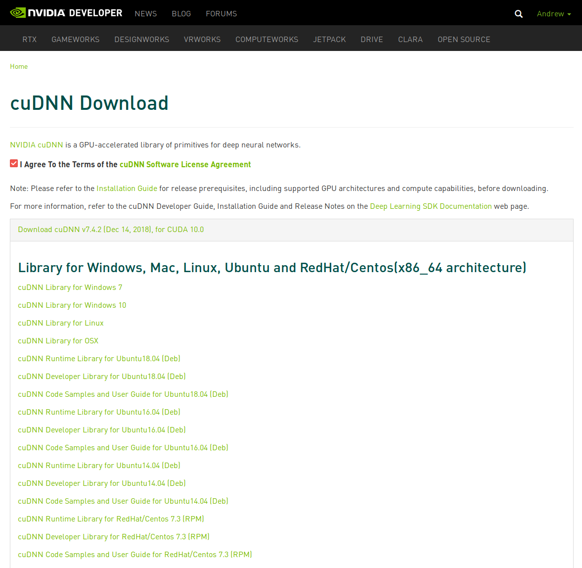
Task: Click the Library for Windows, Mac, Linux heading
Action: 272,268
